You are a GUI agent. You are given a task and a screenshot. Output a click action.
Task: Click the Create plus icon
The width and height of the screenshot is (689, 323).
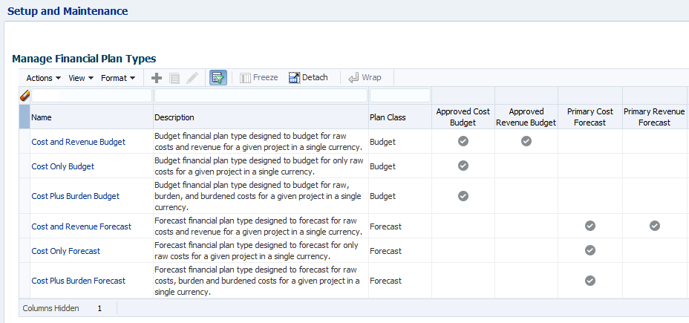pos(156,78)
